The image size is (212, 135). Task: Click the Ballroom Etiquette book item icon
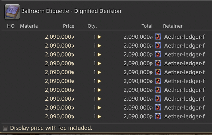coord(12,12)
